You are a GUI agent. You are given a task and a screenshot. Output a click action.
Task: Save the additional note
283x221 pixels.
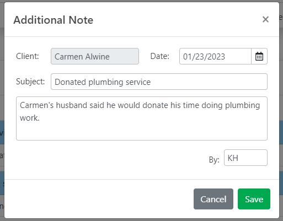coord(254,199)
